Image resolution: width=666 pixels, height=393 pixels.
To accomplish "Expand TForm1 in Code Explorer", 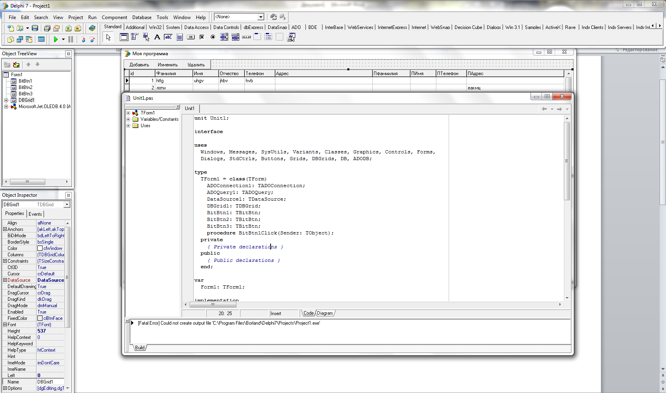I will tap(128, 113).
